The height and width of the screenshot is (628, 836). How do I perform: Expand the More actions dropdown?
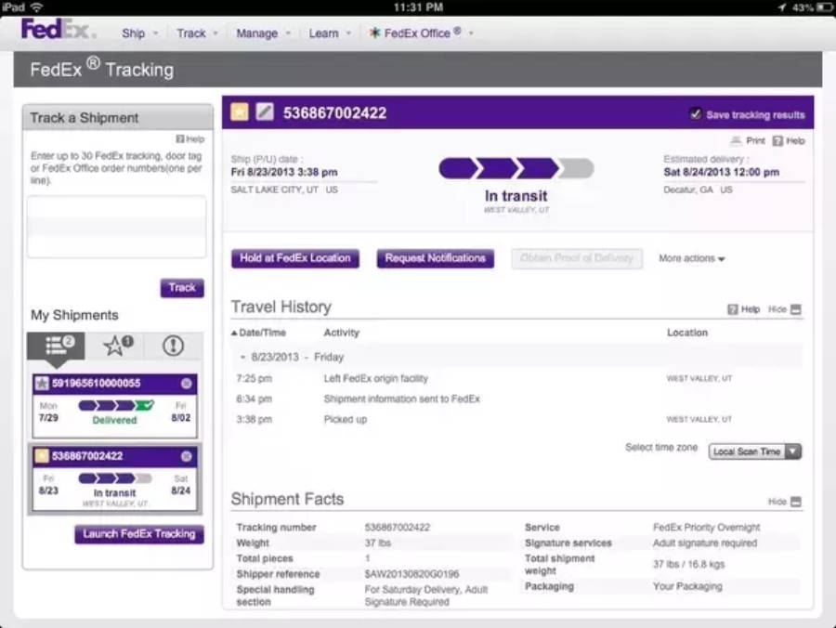pos(692,258)
